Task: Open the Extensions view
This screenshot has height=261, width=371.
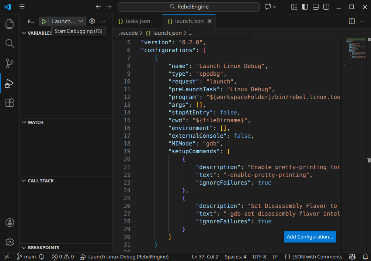Action: (x=10, y=103)
